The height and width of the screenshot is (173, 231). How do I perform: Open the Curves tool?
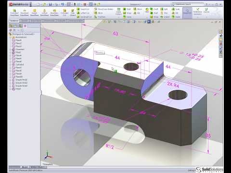point(206,11)
